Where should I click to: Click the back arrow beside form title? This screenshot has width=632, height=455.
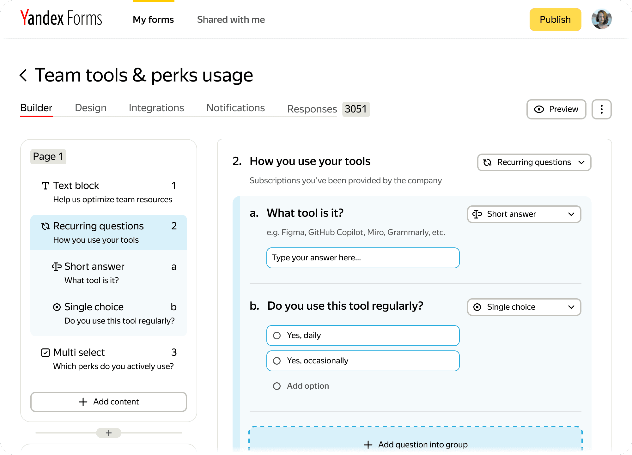[23, 75]
